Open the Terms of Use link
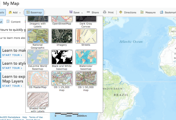This screenshot has height=120, width=176. pyautogui.click(x=36, y=117)
